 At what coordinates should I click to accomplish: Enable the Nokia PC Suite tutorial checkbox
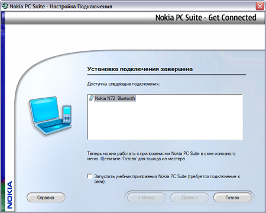click(90, 176)
